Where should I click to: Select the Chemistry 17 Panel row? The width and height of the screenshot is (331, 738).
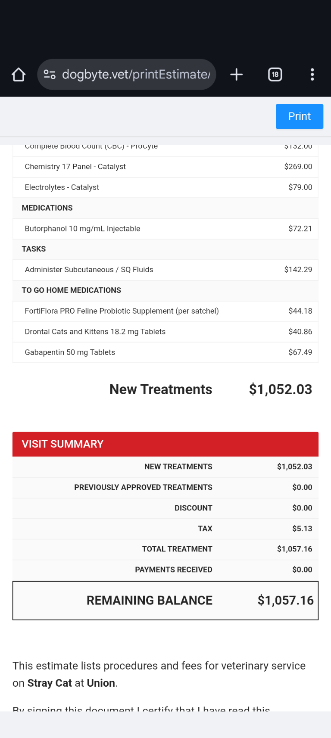tap(165, 167)
